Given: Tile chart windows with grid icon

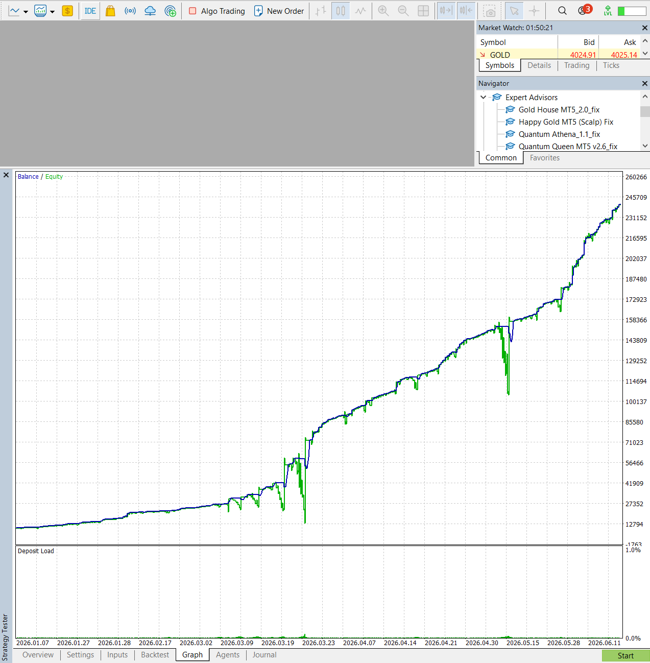Looking at the screenshot, I should click(x=423, y=11).
